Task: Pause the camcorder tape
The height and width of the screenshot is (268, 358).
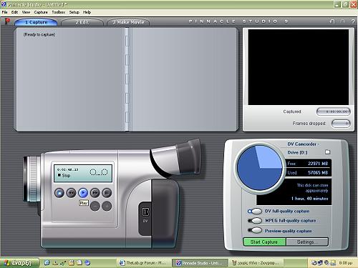Action: pos(107,193)
